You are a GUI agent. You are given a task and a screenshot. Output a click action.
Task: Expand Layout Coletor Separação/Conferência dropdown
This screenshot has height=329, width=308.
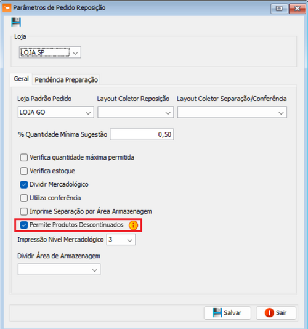[x=232, y=112]
